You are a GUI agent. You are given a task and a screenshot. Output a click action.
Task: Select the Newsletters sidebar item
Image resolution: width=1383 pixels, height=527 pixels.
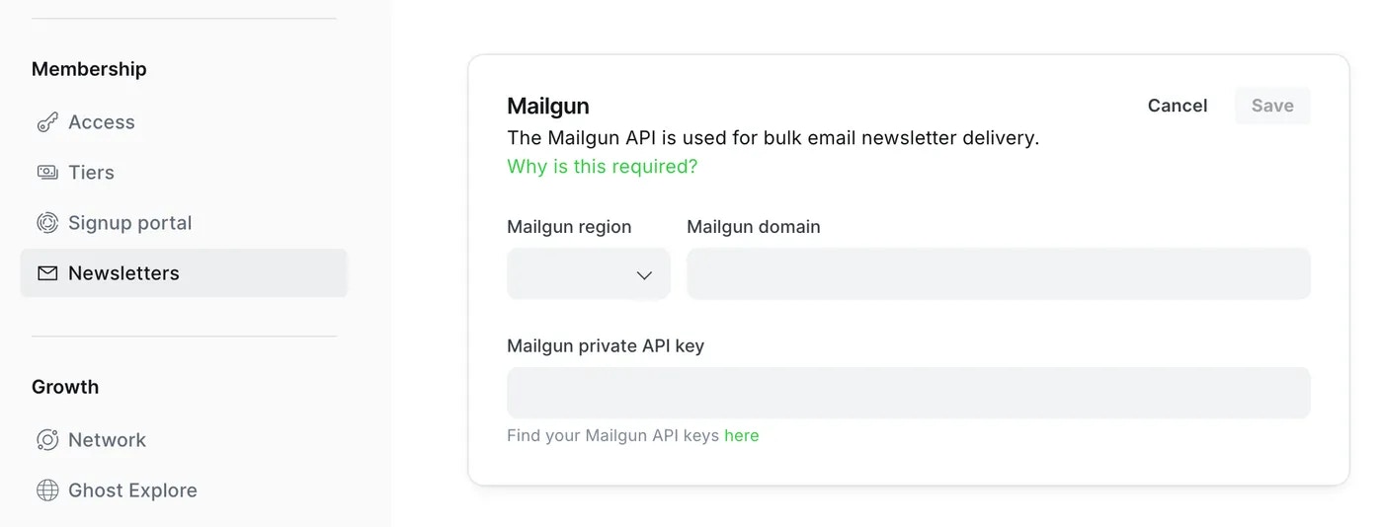tap(184, 273)
